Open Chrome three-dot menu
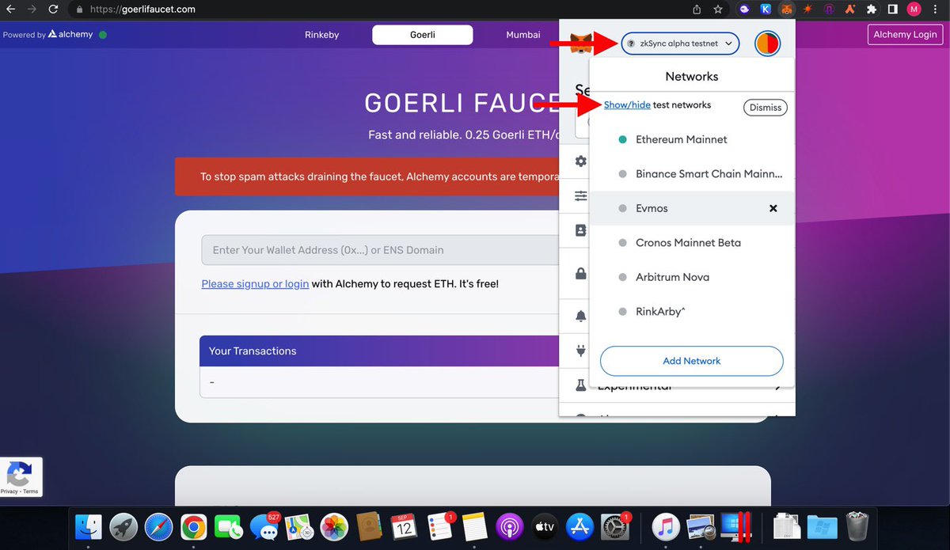950x550 pixels. coord(936,9)
